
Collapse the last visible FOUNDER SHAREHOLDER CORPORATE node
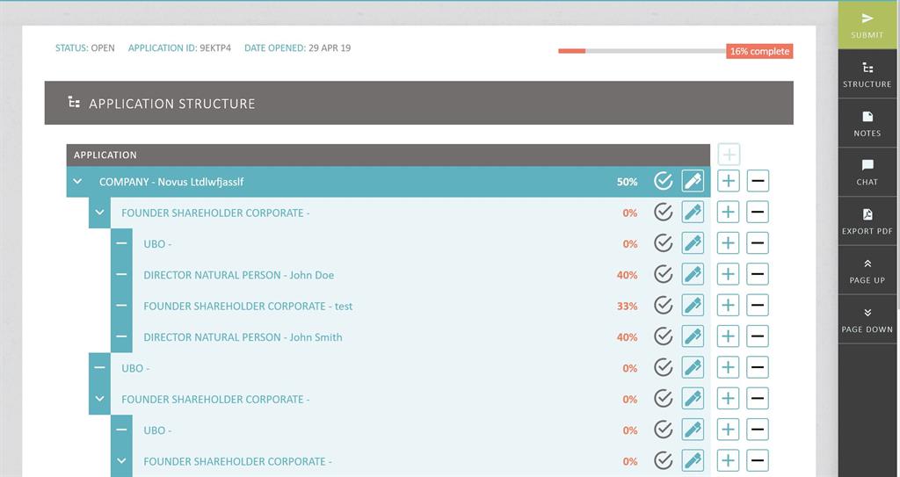(x=121, y=461)
